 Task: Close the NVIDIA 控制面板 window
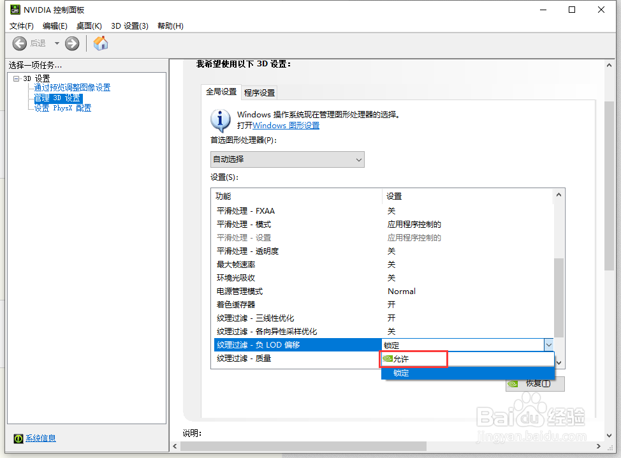tap(601, 10)
